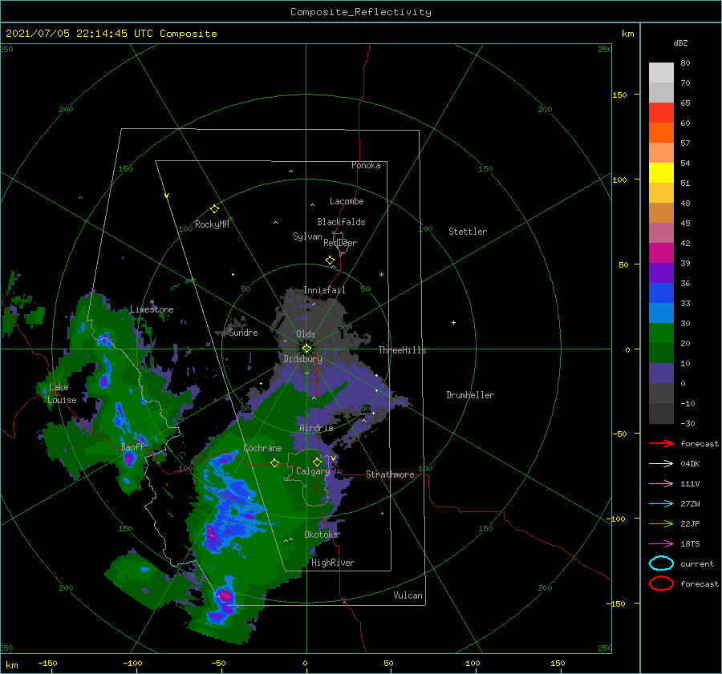Pick the bright green 30 dBZ swatch
This screenshot has width=722, height=674.
pos(661,333)
